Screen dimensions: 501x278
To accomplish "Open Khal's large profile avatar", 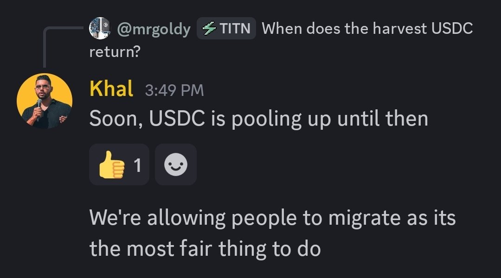I will pos(45,101).
